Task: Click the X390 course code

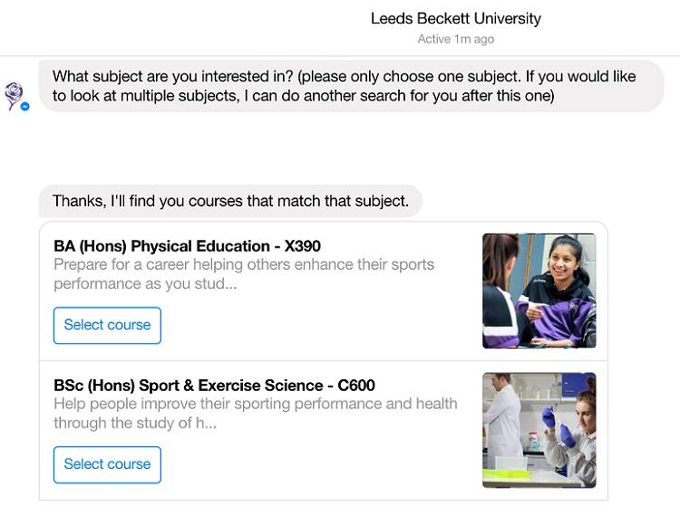Action: [x=303, y=245]
